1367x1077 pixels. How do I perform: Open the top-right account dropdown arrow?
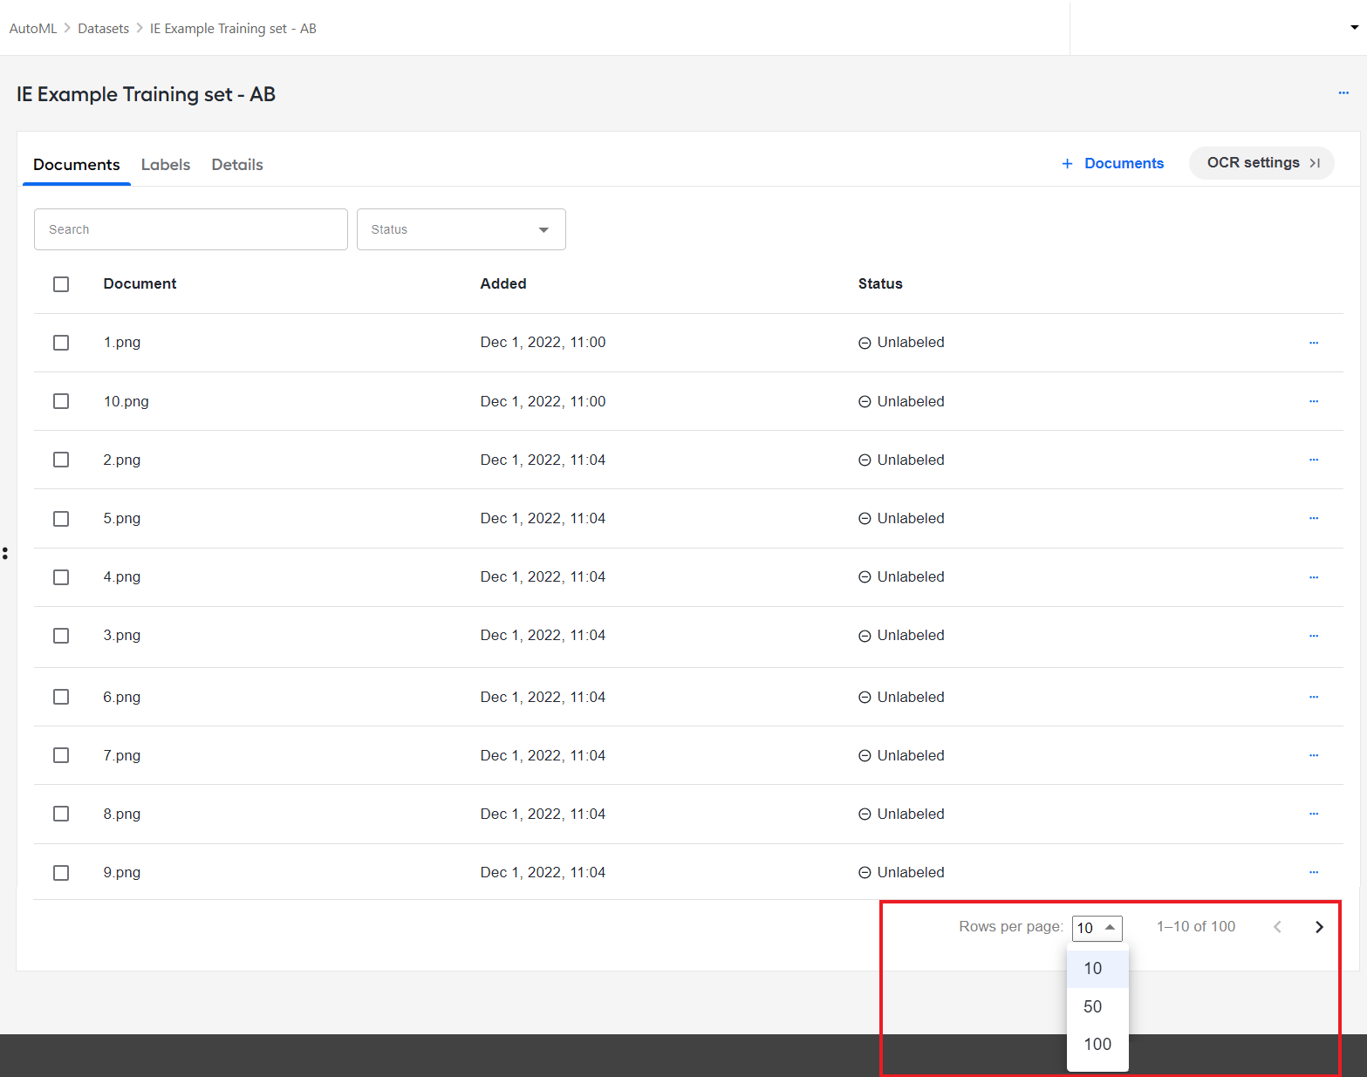coord(1354,28)
